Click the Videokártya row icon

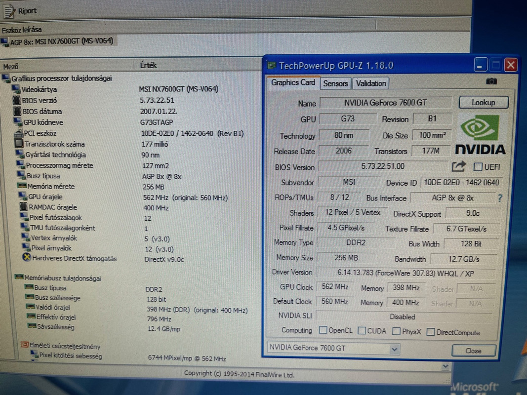coord(16,89)
